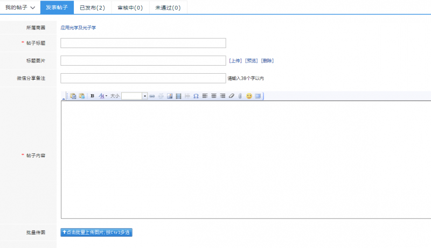Click the eraser clear formatting icon
This screenshot has width=431, height=248.
231,96
